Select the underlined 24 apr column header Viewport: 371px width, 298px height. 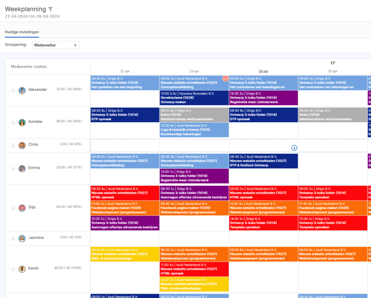263,71
